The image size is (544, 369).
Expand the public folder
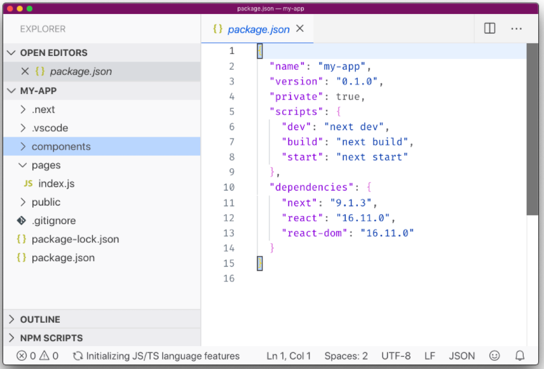tap(23, 202)
